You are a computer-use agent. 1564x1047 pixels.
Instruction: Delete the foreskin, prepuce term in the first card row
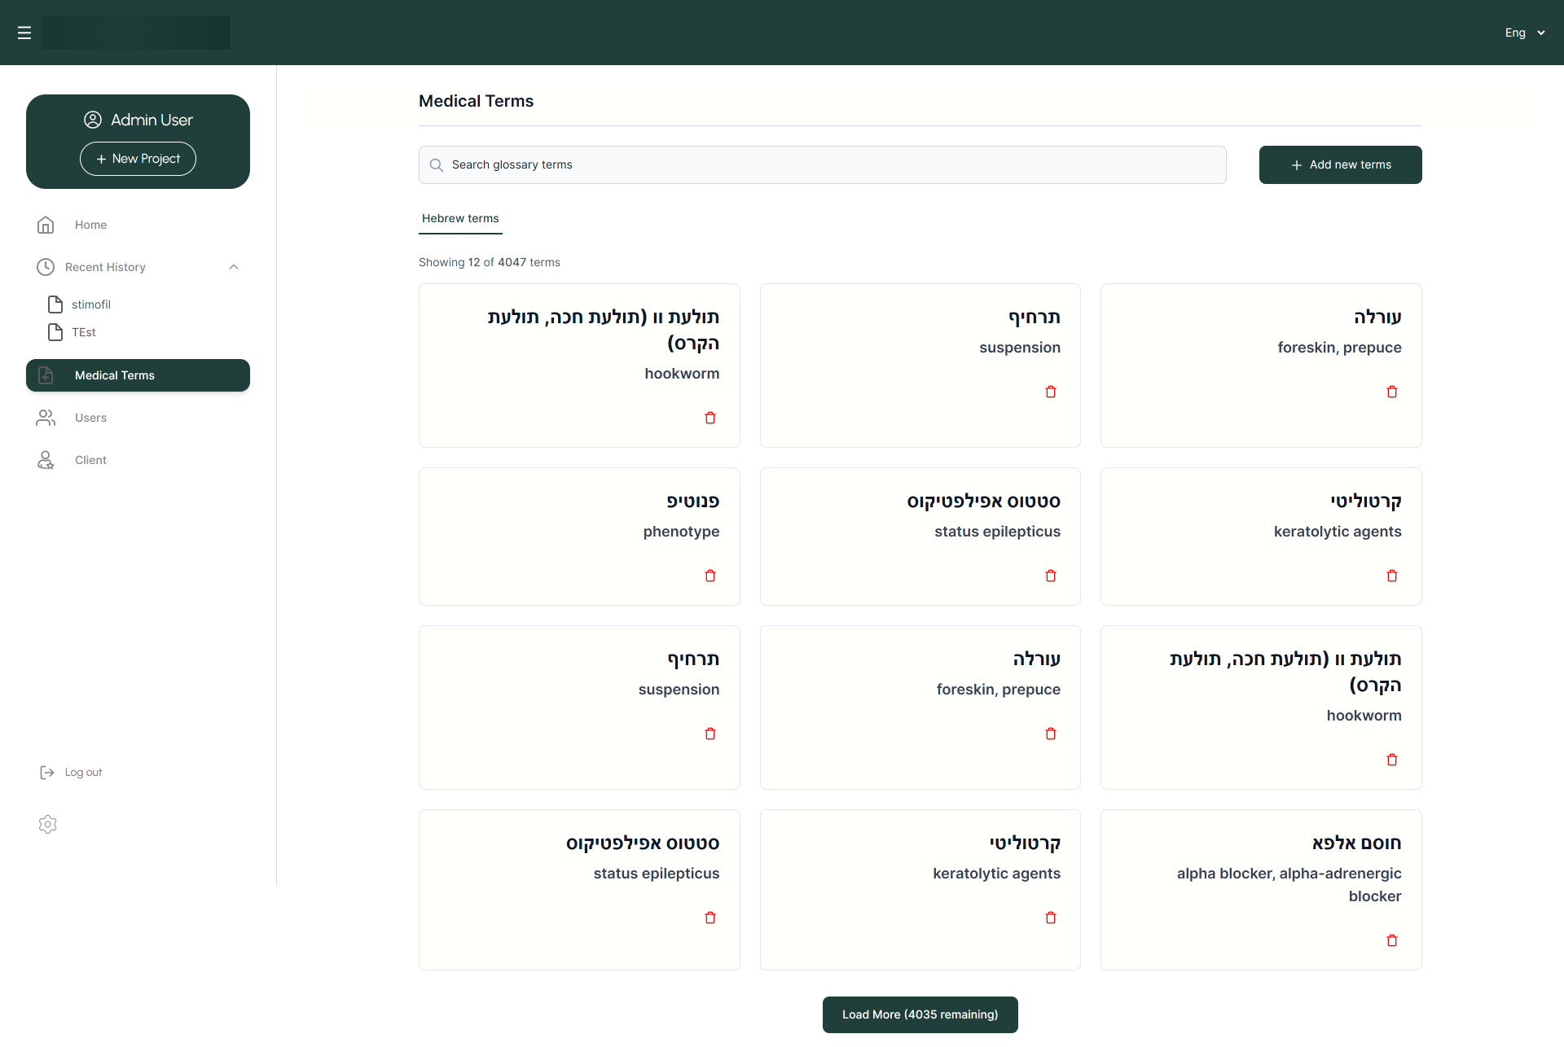point(1392,392)
